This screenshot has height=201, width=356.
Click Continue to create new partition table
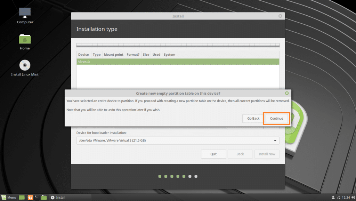(276, 118)
